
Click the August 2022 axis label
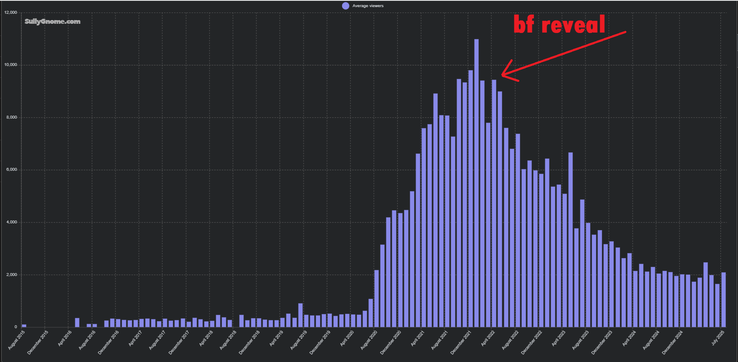click(510, 339)
